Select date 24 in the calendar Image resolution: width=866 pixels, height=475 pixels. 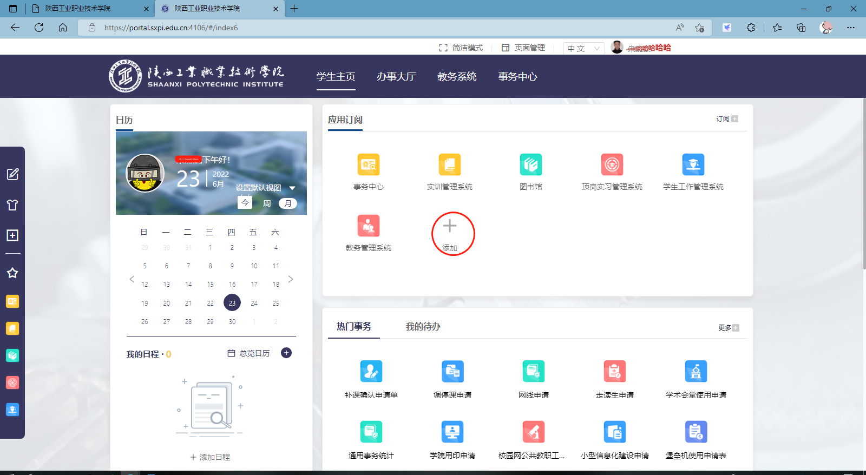pos(254,303)
